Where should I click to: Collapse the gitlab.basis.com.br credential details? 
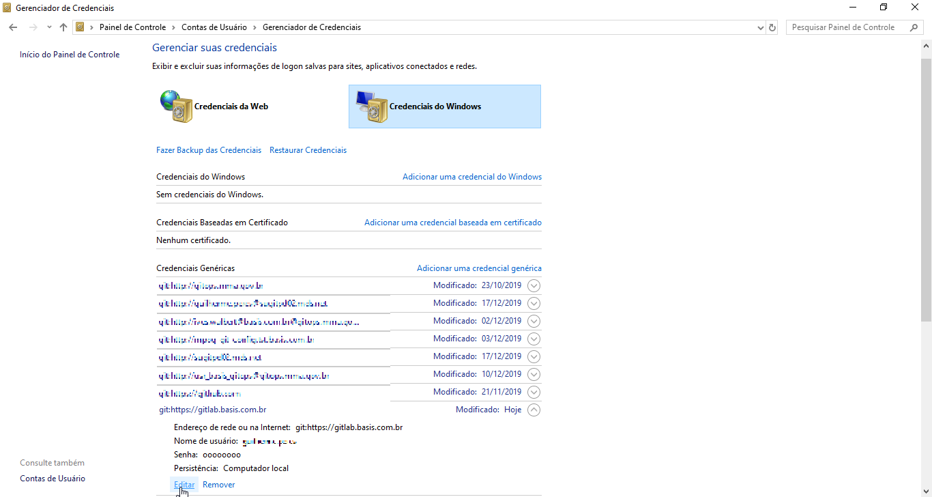pyautogui.click(x=534, y=410)
